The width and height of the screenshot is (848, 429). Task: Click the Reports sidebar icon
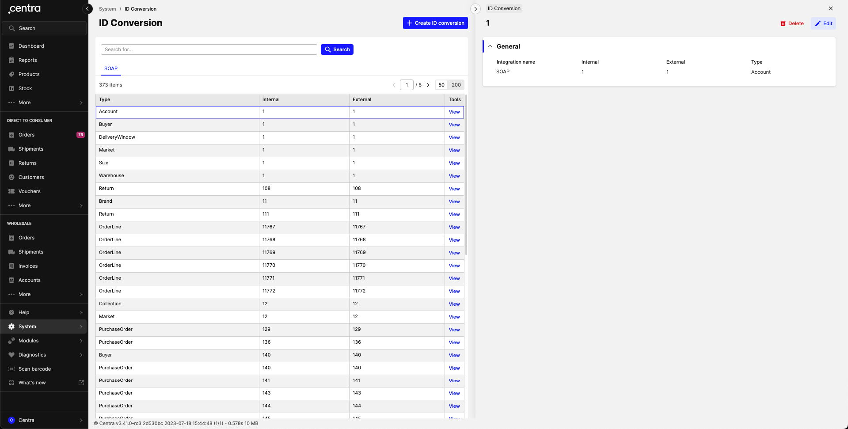tap(11, 60)
